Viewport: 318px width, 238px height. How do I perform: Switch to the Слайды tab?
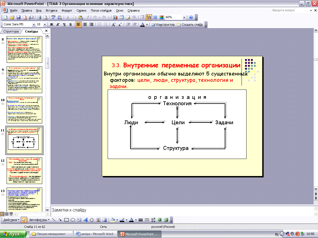click(32, 31)
